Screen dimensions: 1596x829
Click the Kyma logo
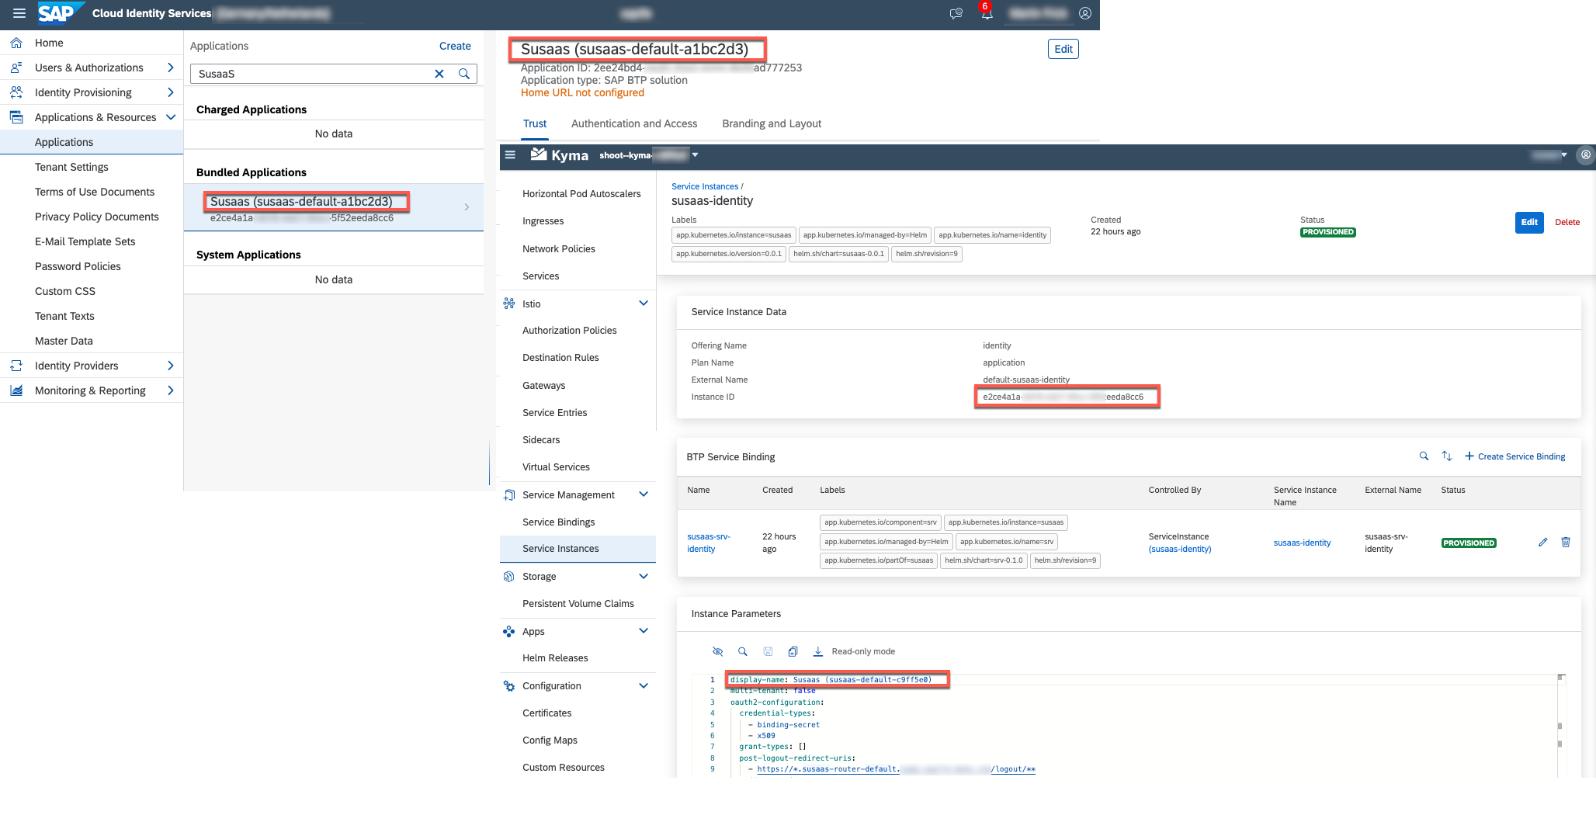coord(559,155)
